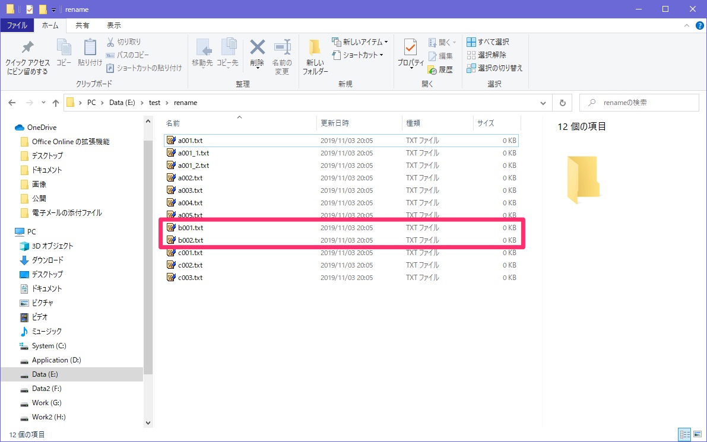Sort by the Name column header

point(239,123)
